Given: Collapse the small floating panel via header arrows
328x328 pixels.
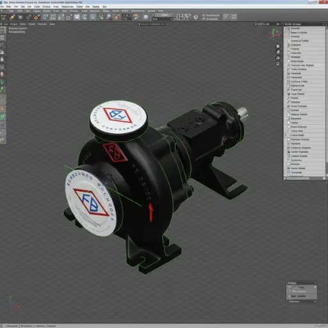Looking at the screenshot, I should [x=315, y=283].
